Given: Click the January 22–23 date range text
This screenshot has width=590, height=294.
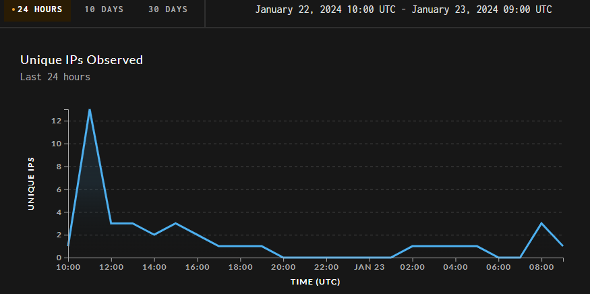Looking at the screenshot, I should [x=403, y=9].
